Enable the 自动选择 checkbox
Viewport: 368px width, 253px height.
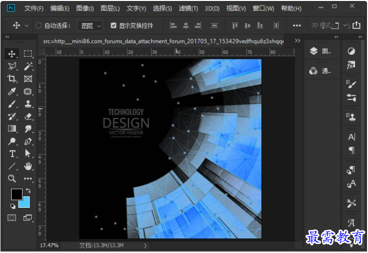[x=39, y=25]
